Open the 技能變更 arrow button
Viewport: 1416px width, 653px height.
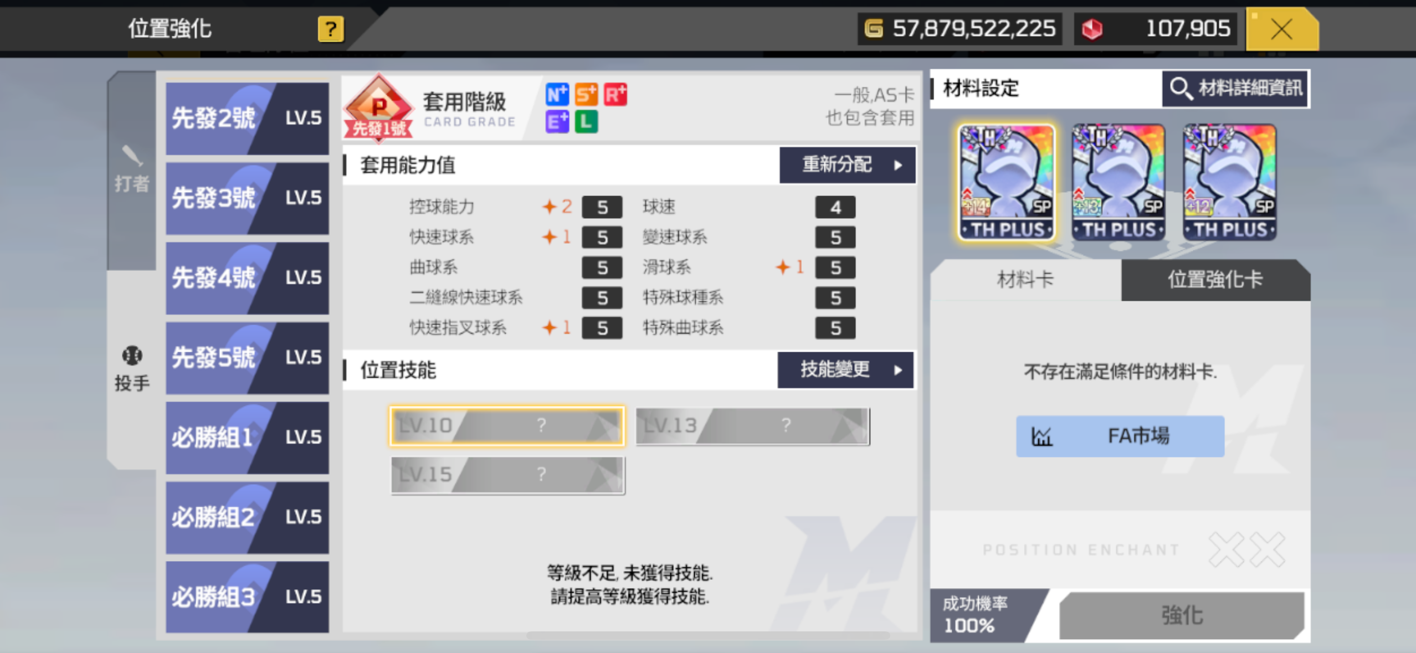pyautogui.click(x=845, y=369)
